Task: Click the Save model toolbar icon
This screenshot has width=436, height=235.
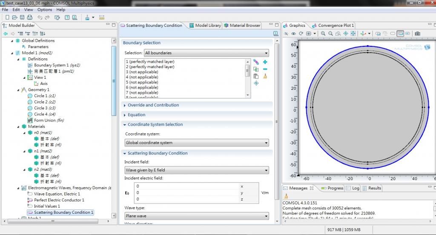Action: click(x=22, y=17)
